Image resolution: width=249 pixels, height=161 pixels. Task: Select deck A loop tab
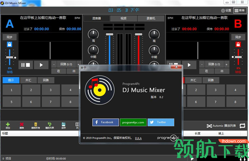click(x=46, y=80)
